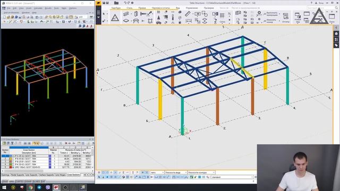Open RFEM Results menu
The image size is (340, 191).
[48, 8]
